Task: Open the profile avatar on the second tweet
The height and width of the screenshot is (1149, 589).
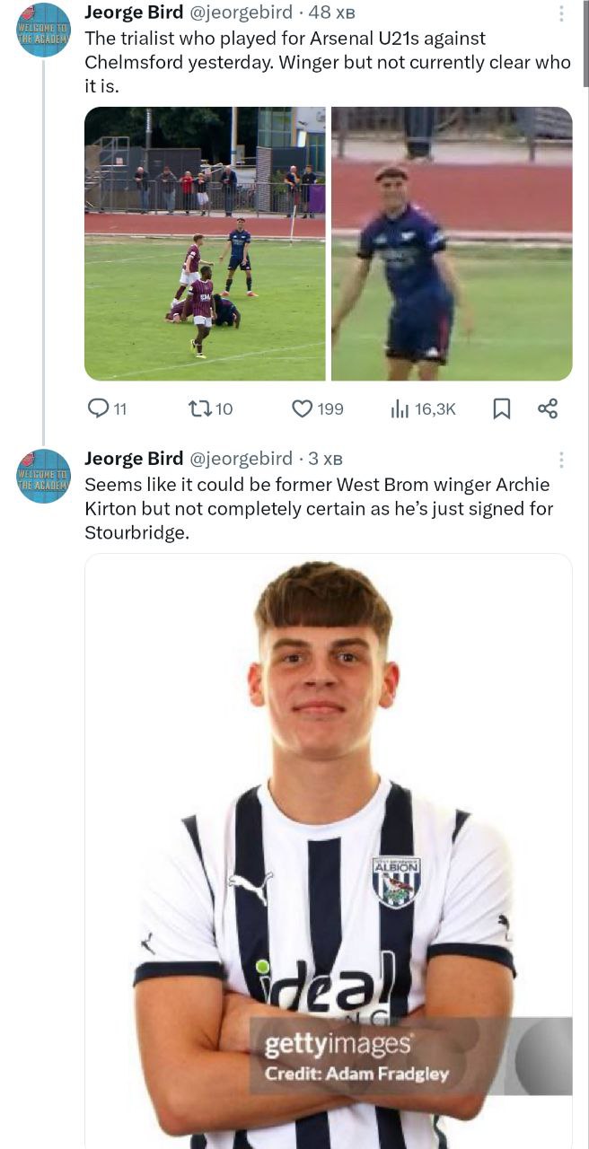Action: tap(43, 475)
